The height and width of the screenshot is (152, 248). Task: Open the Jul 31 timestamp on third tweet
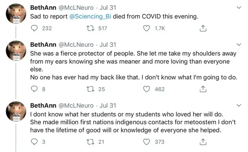(108, 106)
